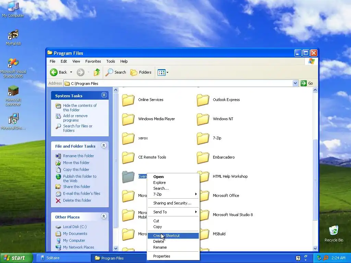This screenshot has height=263, width=351.
Task: Collapse the System Tasks panel
Action: [x=104, y=95]
